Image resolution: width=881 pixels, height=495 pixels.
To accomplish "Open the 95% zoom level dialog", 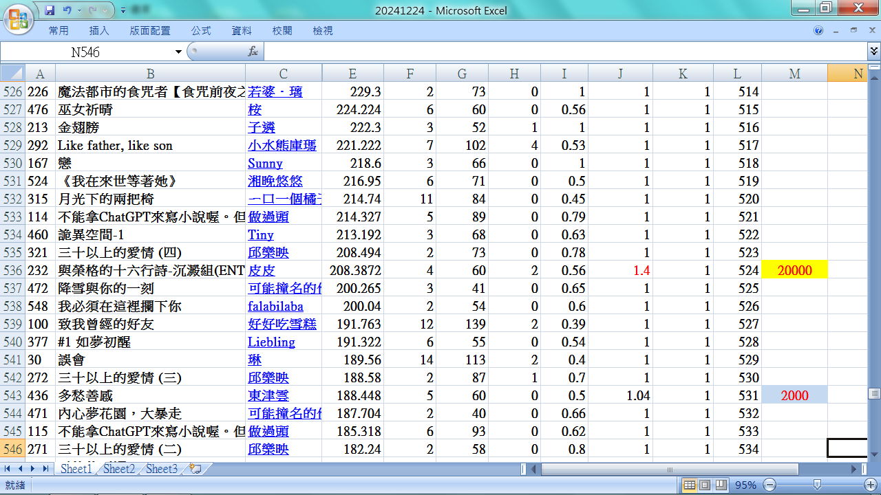I will pyautogui.click(x=745, y=485).
